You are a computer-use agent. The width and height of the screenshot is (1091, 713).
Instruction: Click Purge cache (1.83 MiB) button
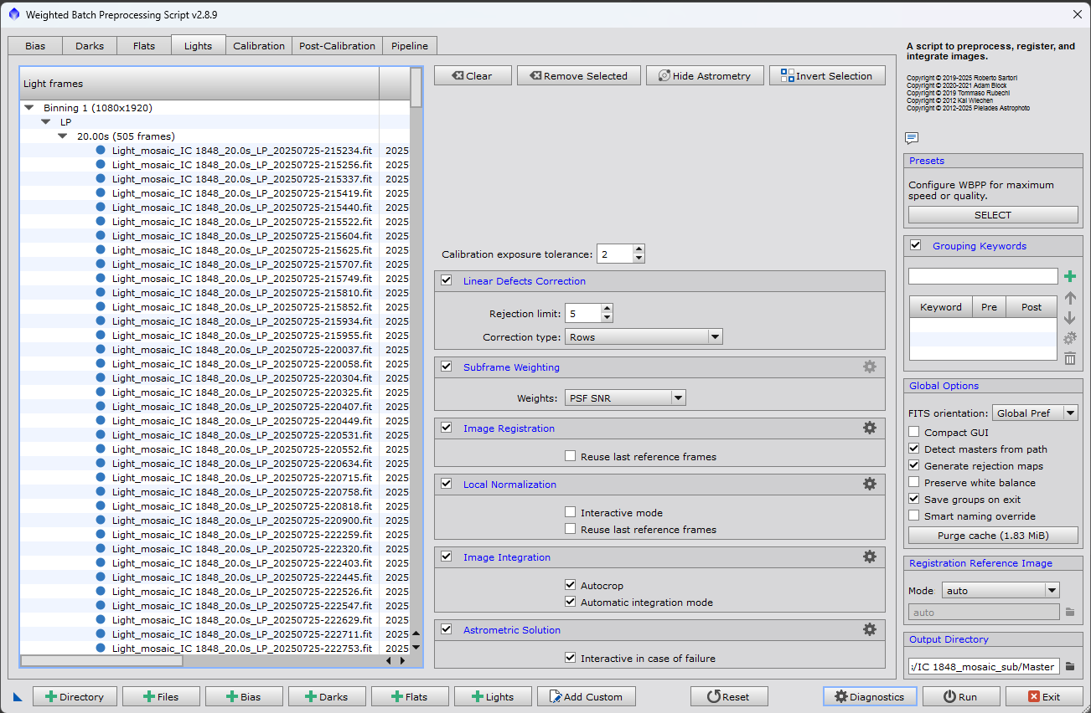point(992,536)
